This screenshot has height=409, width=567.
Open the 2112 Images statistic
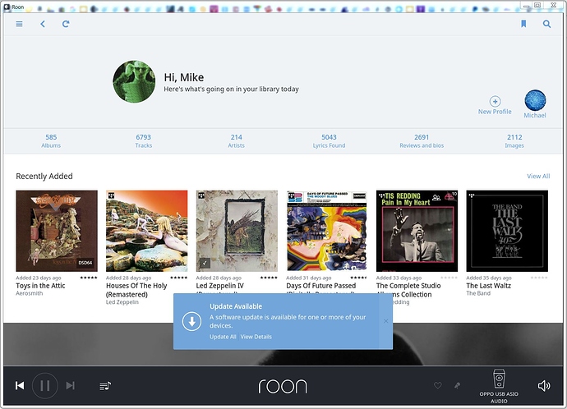pos(514,141)
